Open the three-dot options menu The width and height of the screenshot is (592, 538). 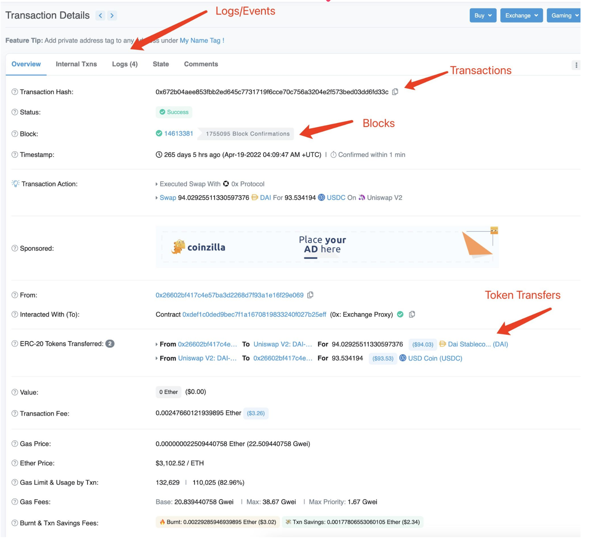point(576,65)
